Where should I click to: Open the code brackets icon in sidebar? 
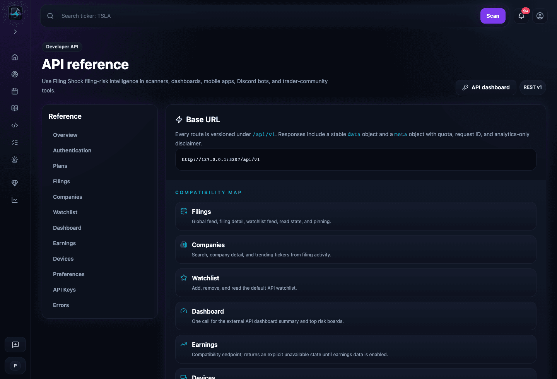(x=15, y=125)
